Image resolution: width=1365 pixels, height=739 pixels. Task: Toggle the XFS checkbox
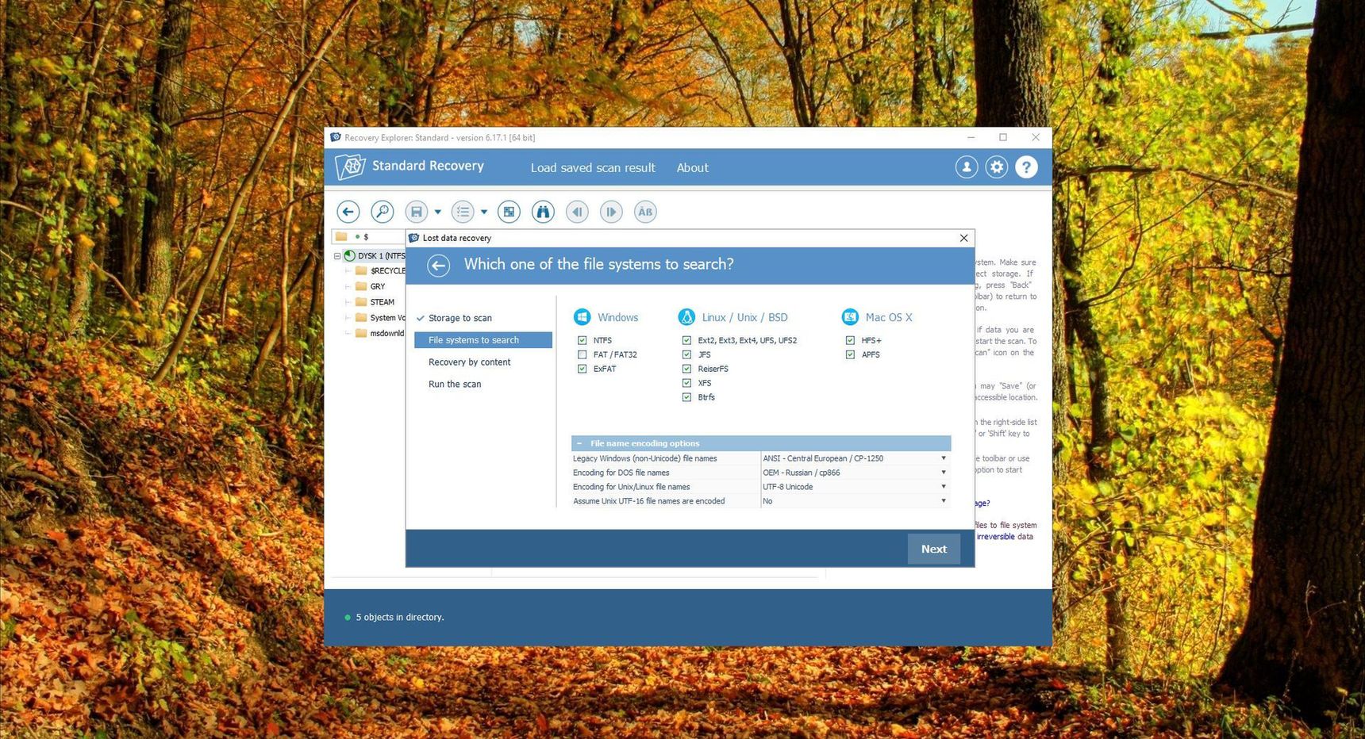tap(686, 383)
